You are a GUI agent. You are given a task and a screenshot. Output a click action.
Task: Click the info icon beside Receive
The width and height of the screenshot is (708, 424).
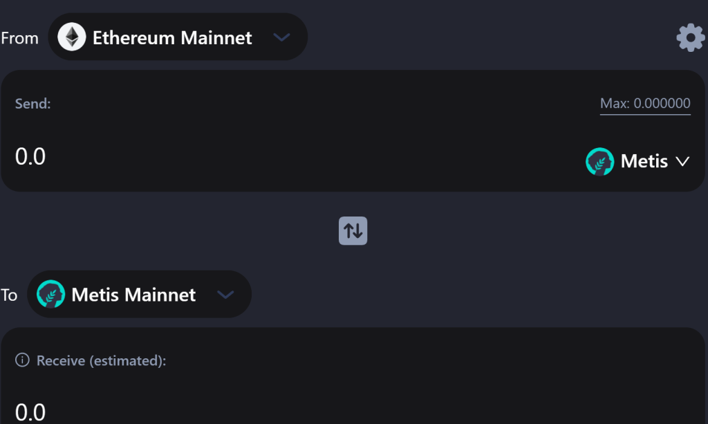pyautogui.click(x=22, y=360)
